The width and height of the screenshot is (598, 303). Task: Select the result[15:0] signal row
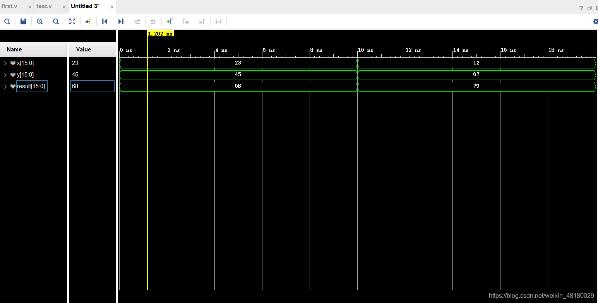(x=33, y=86)
